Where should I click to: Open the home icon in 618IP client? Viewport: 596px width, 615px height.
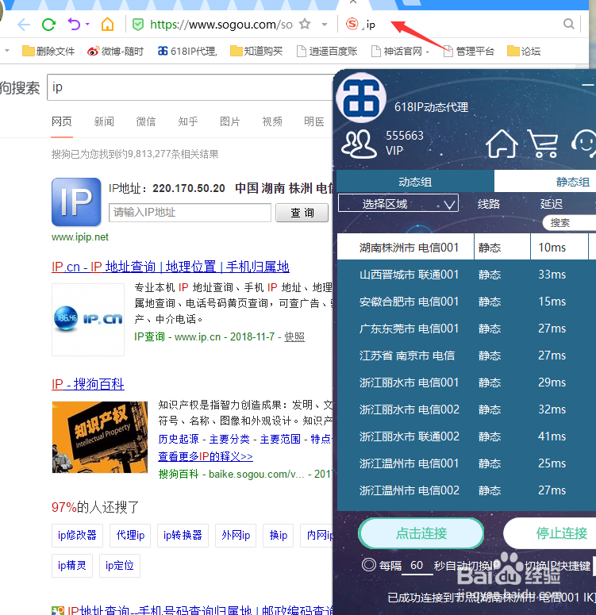502,144
